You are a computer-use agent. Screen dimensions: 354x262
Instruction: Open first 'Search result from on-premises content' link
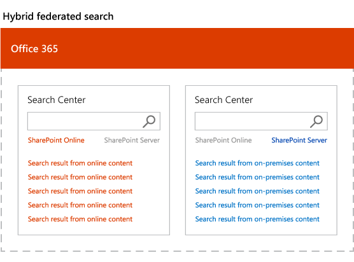point(257,163)
